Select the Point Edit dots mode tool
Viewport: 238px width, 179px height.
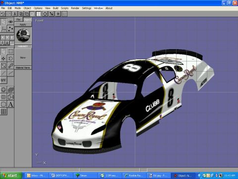click(x=10, y=29)
